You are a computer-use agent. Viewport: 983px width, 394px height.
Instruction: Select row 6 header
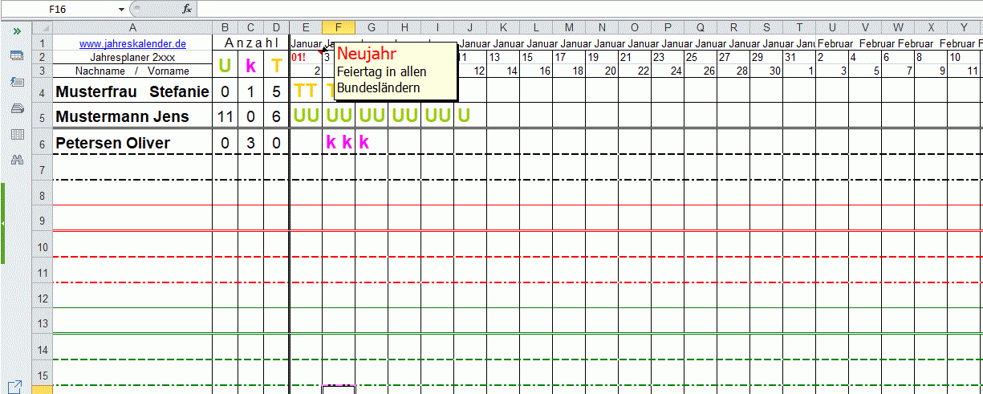(42, 143)
